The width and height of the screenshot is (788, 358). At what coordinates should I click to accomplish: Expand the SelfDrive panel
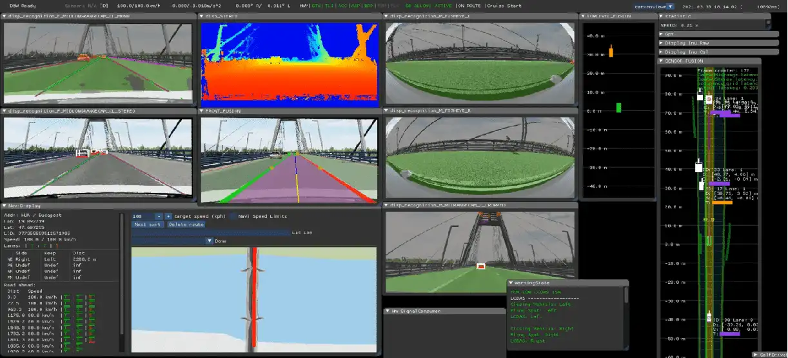tap(756, 354)
